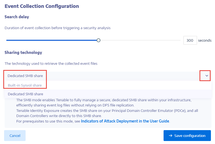Click the Duration of event collection description

(x=57, y=28)
